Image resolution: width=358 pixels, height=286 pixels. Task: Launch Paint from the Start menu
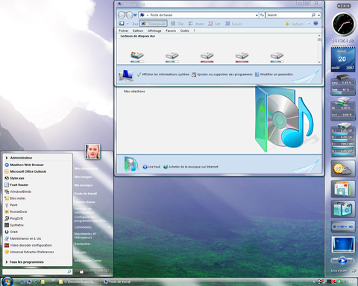[11, 205]
